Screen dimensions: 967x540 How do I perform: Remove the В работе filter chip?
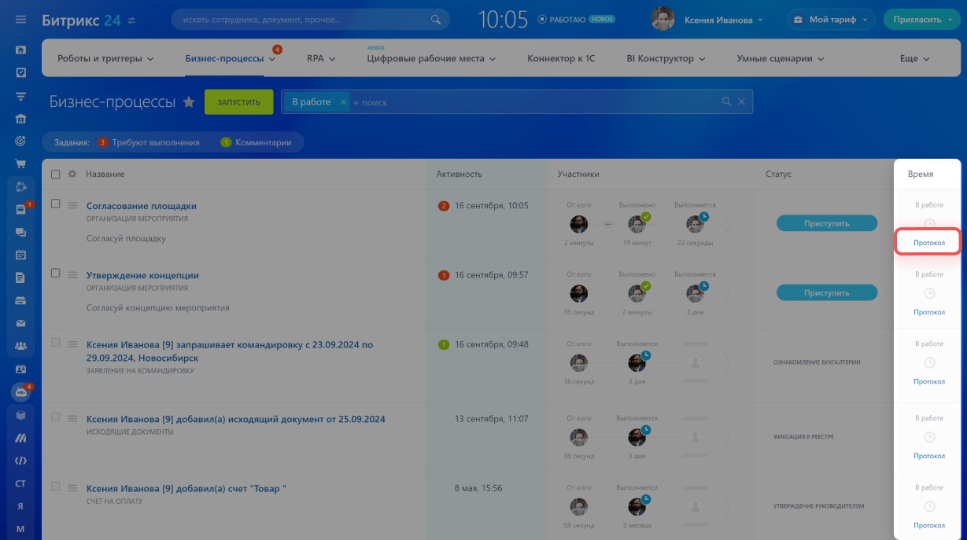343,102
